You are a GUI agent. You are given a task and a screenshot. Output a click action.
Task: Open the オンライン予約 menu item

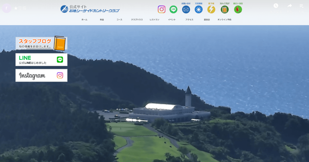click(224, 20)
